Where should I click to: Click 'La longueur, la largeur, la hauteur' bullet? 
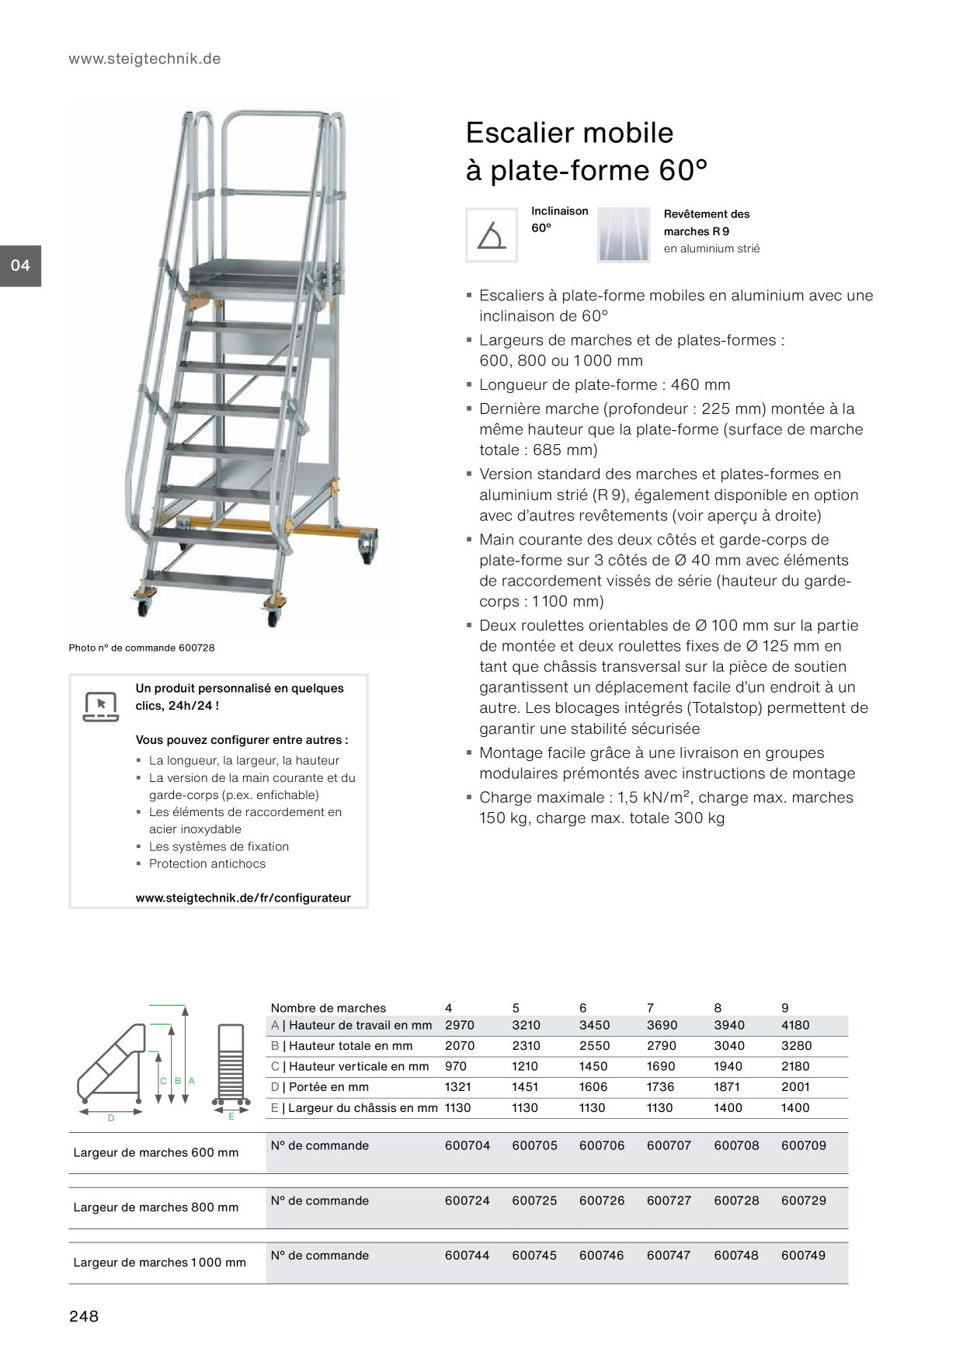click(x=244, y=760)
